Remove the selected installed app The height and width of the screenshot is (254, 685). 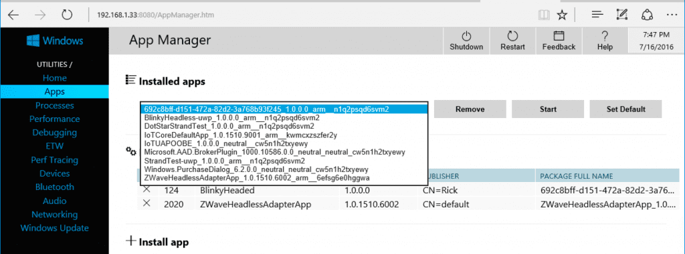tap(470, 109)
